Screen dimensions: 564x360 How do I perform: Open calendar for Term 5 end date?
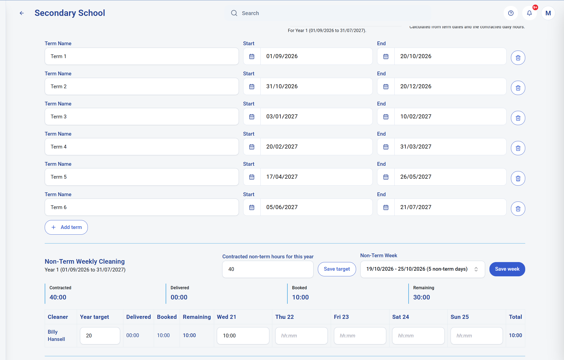(x=386, y=177)
